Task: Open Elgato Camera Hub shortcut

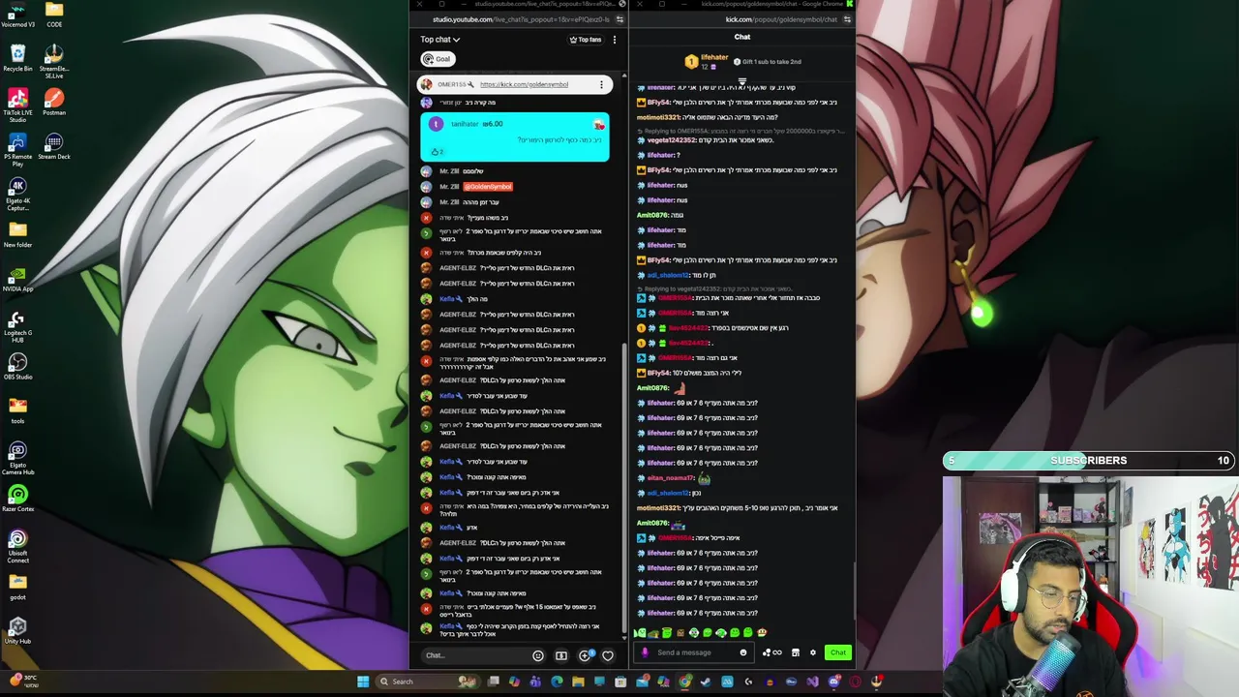Action: 17,457
